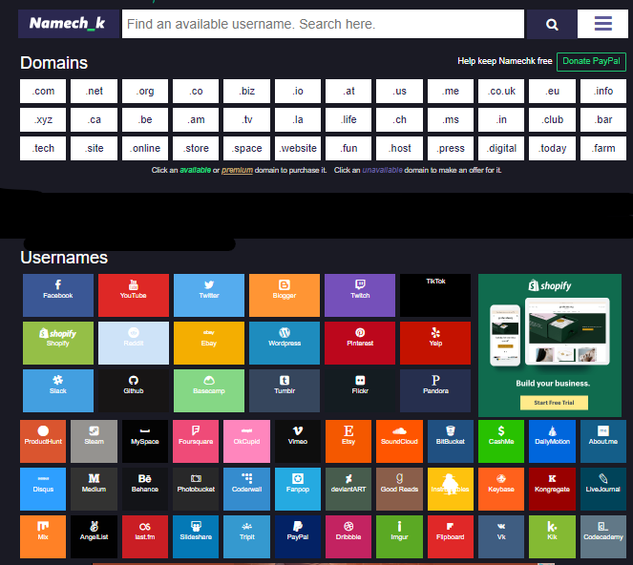Screen dimensions: 633x565
Task: Open the Shopify username tile
Action: pyautogui.click(x=58, y=343)
